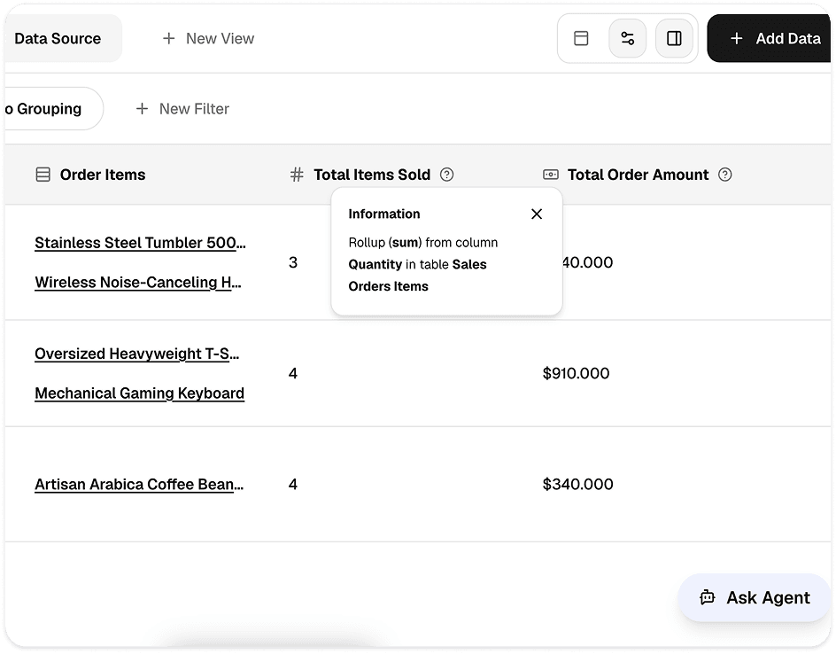
Task: Open the Oversized Heavyweight T-S link
Action: tap(137, 354)
